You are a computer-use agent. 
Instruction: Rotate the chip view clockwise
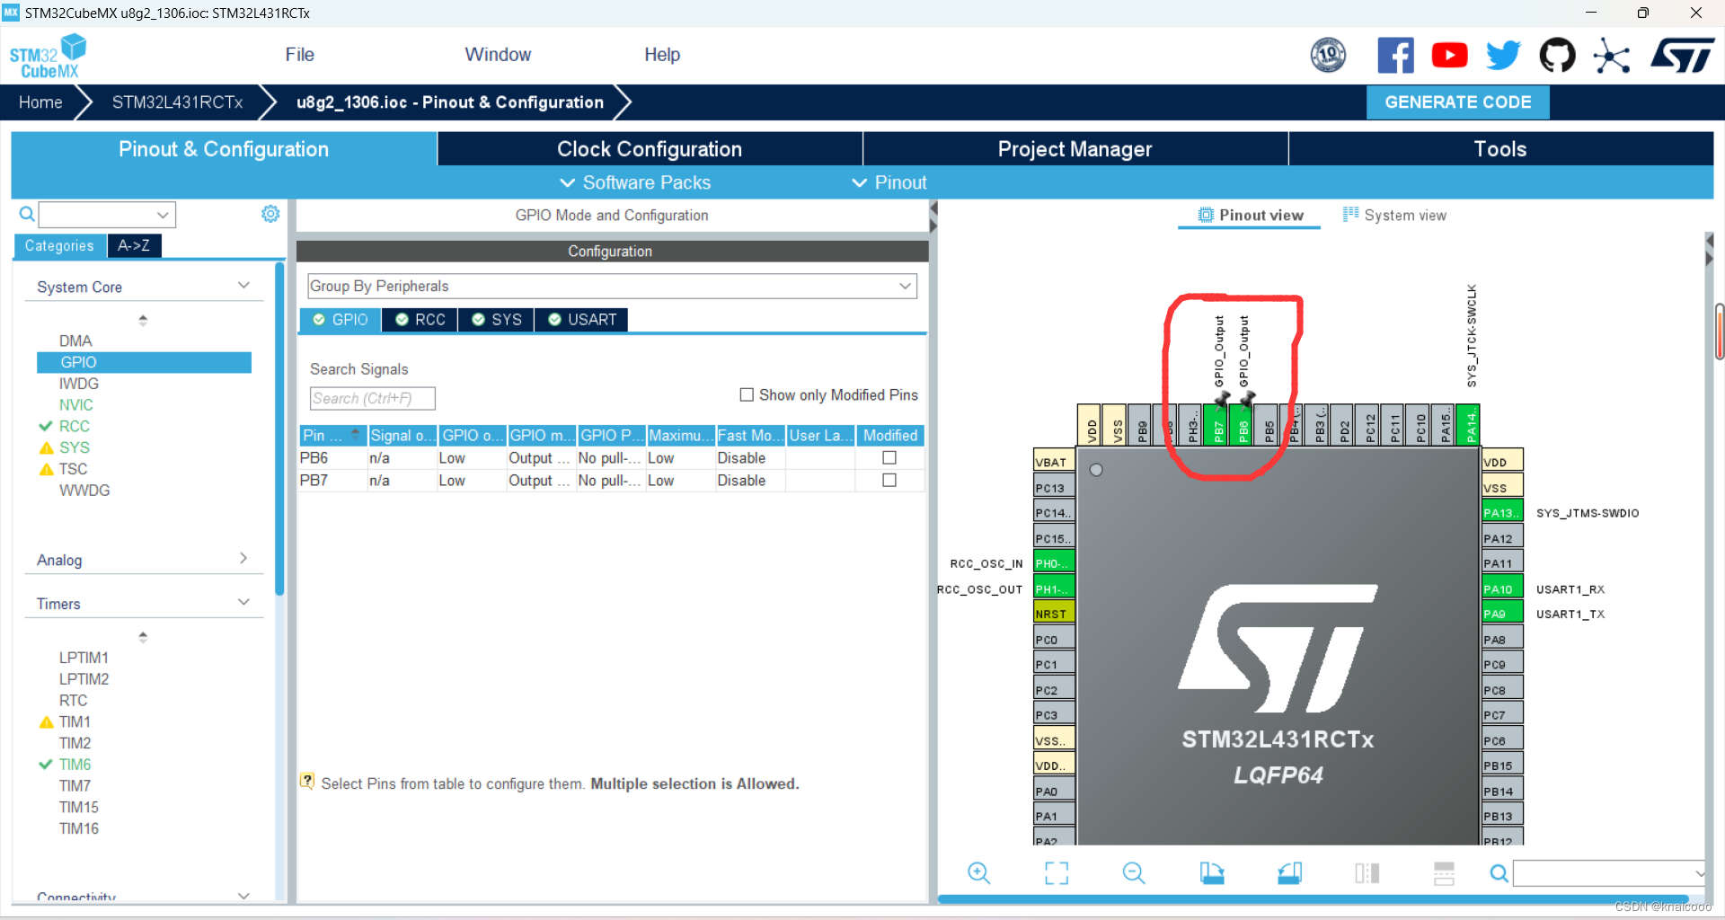pos(1212,872)
